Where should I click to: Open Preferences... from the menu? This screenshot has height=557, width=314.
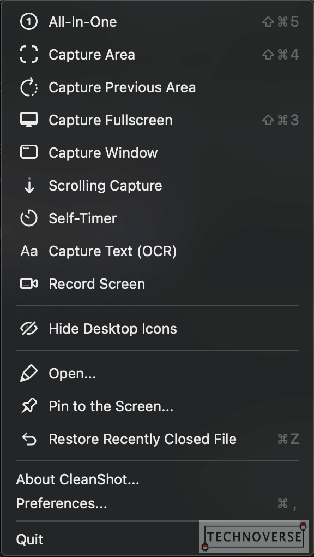pyautogui.click(x=157, y=503)
